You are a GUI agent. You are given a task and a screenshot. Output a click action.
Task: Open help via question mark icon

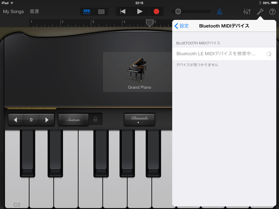click(x=272, y=12)
